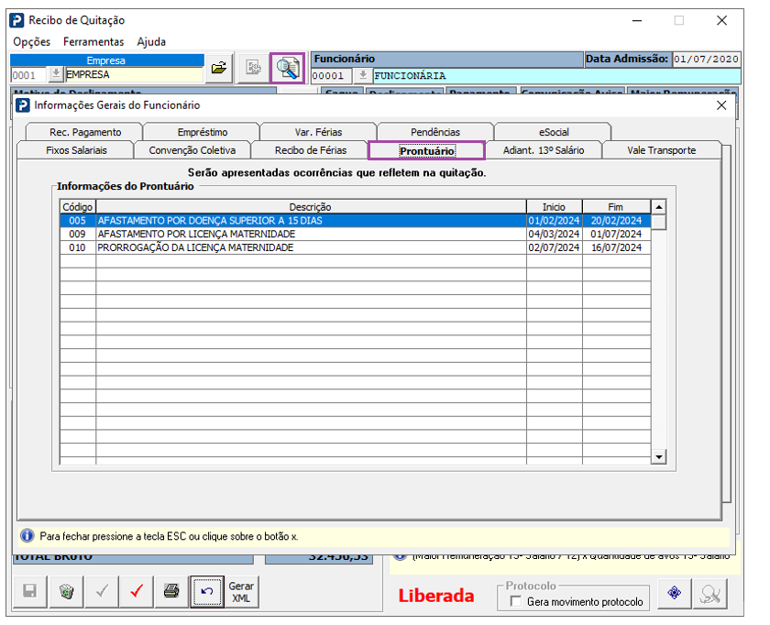The height and width of the screenshot is (625, 770).
Task: Click the Fim column header
Action: [616, 207]
